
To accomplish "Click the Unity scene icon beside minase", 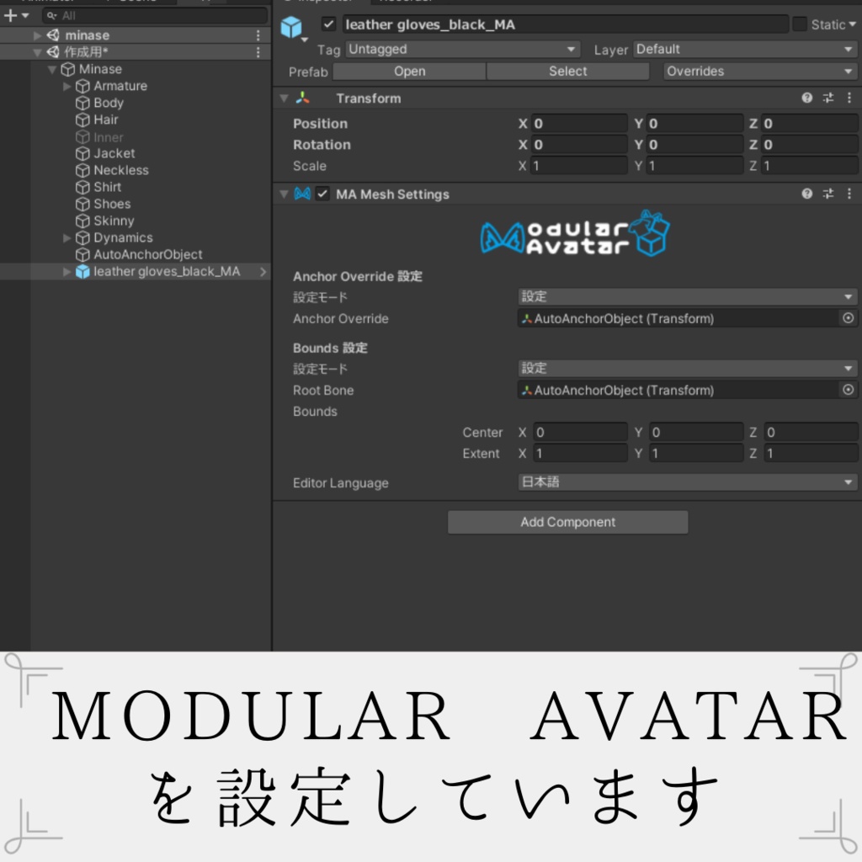I will click(53, 35).
